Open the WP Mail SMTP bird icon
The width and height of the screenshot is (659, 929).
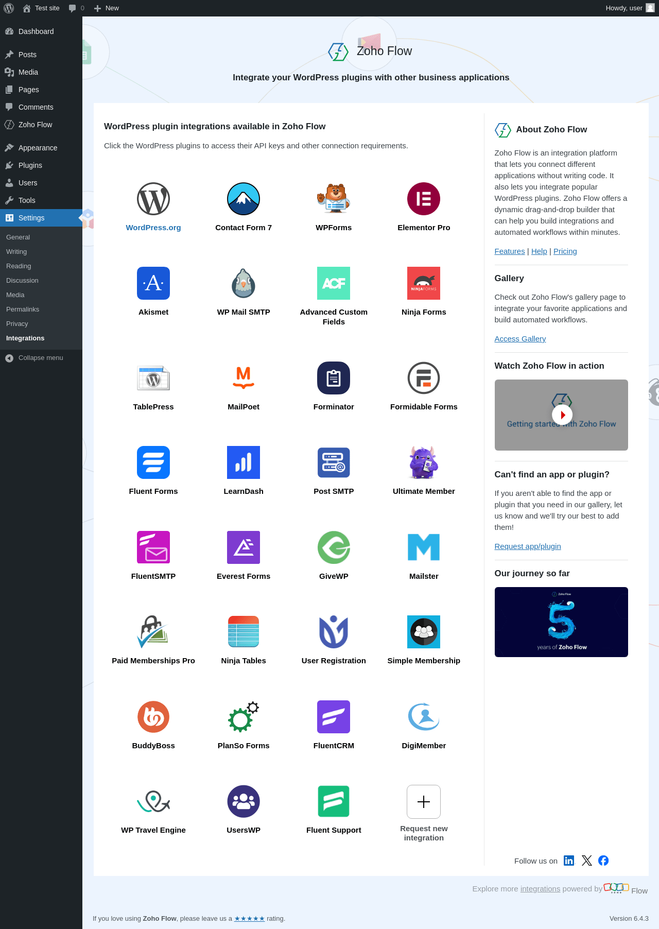(x=244, y=283)
